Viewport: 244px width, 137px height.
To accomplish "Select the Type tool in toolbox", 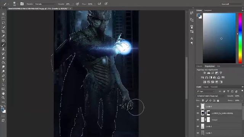I will pos(3,80).
